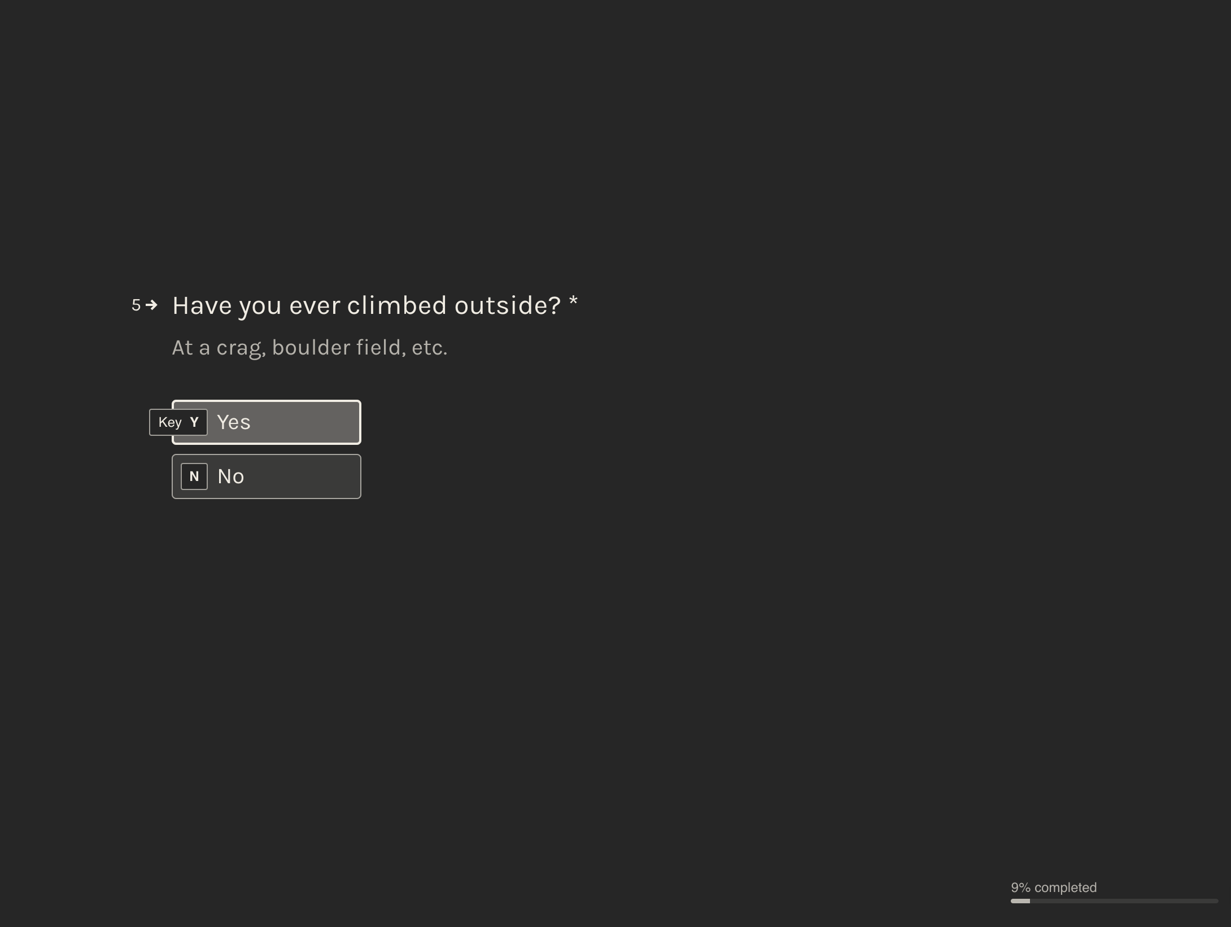This screenshot has width=1231, height=927.
Task: Click the word Have starting the question
Action: pyautogui.click(x=202, y=305)
